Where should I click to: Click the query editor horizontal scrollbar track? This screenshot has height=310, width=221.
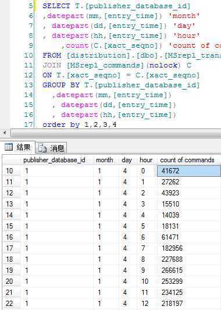tap(116, 133)
